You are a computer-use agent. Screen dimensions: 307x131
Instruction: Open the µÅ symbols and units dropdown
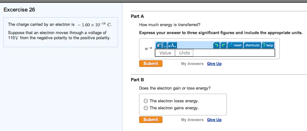coord(172,45)
